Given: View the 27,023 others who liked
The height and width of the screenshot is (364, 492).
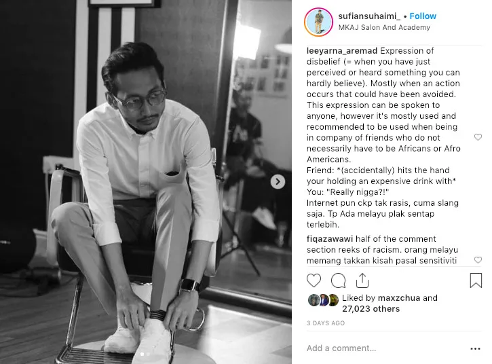Looking at the screenshot, I should point(371,309).
